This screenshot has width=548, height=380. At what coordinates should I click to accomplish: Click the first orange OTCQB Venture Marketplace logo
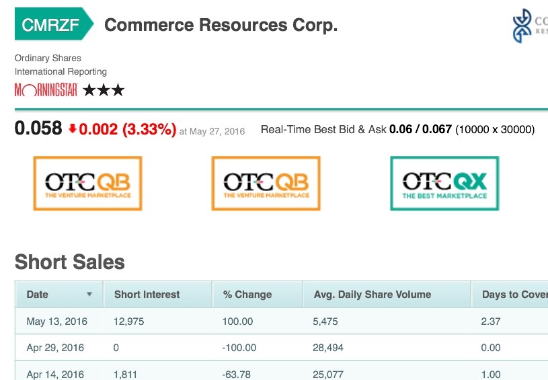tap(87, 184)
